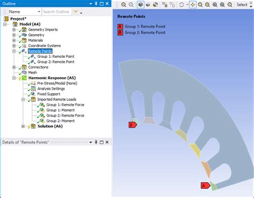Select Pre-Stress/Modal (None) item

(x=57, y=83)
